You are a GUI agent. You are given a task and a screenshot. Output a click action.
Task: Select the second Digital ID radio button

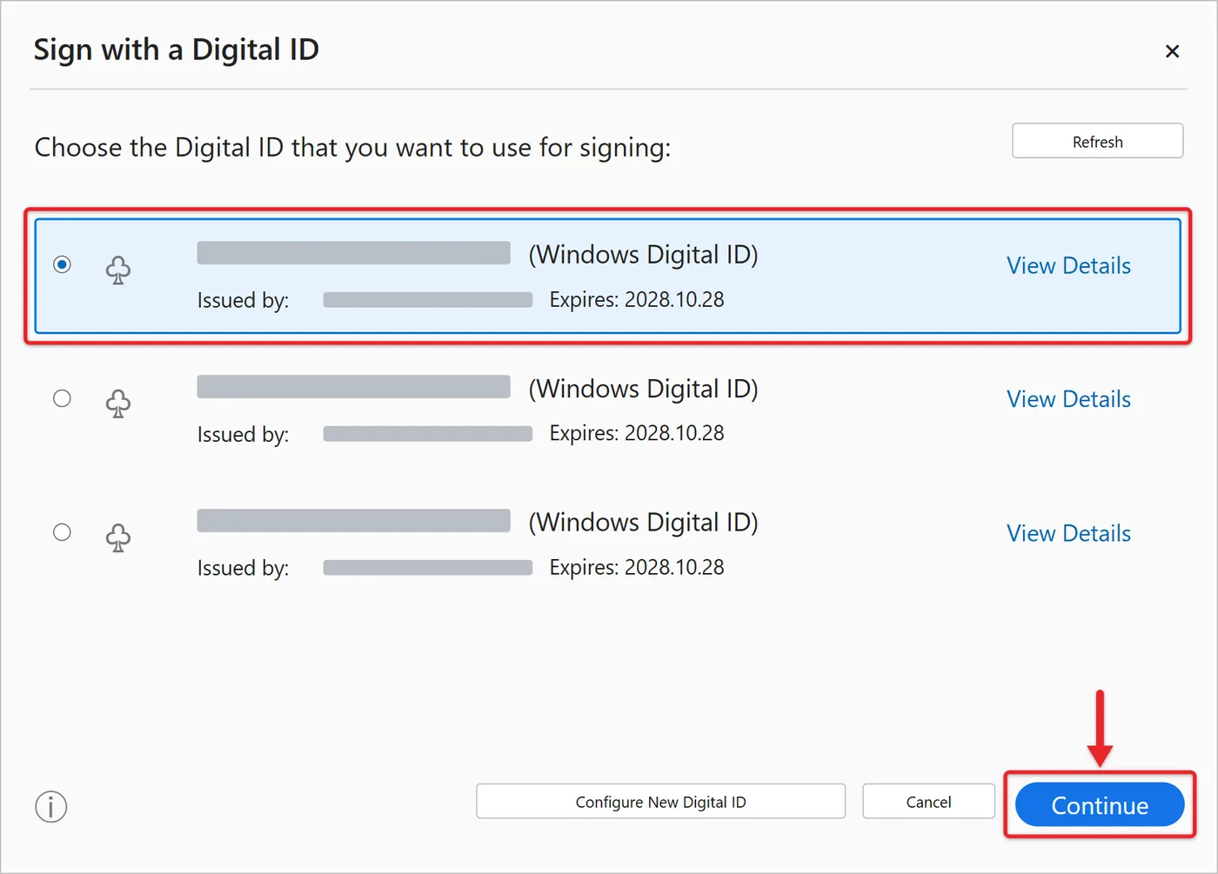pos(62,398)
